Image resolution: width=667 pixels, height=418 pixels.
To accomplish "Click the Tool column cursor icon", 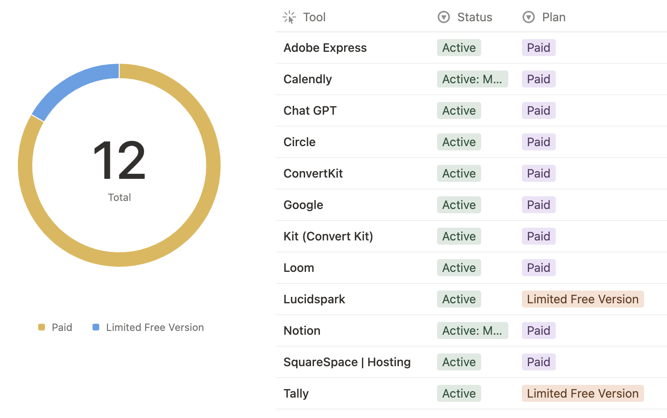I will [289, 17].
